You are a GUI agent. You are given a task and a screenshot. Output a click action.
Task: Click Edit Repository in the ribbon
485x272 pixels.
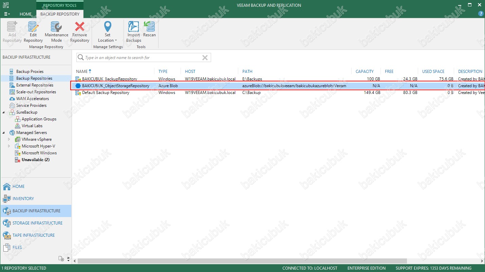33,32
